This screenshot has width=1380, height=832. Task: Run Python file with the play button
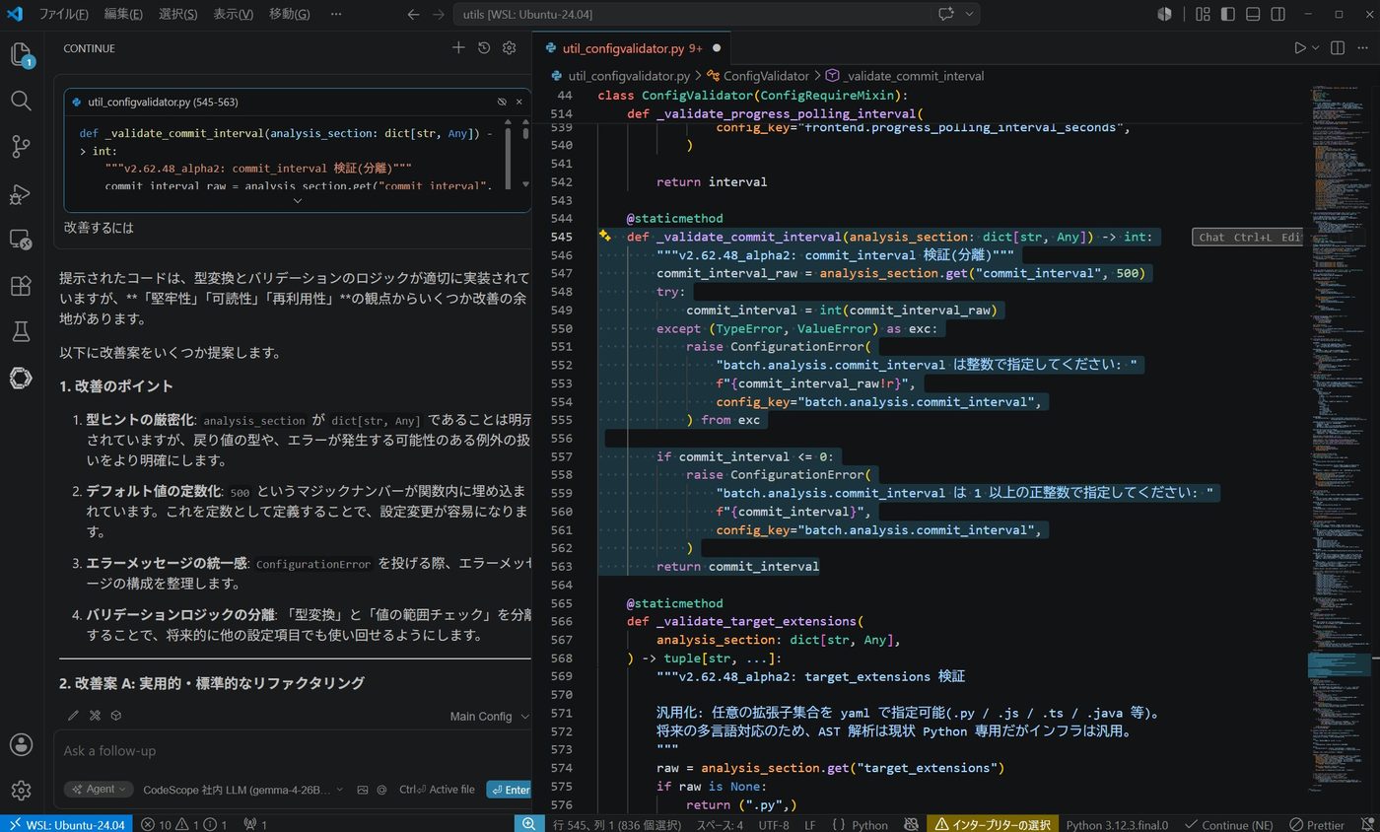pyautogui.click(x=1300, y=47)
